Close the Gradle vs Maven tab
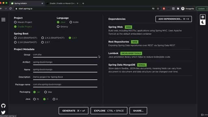Image resolution: width=208 pixels, height=117 pixels. pos(78,4)
